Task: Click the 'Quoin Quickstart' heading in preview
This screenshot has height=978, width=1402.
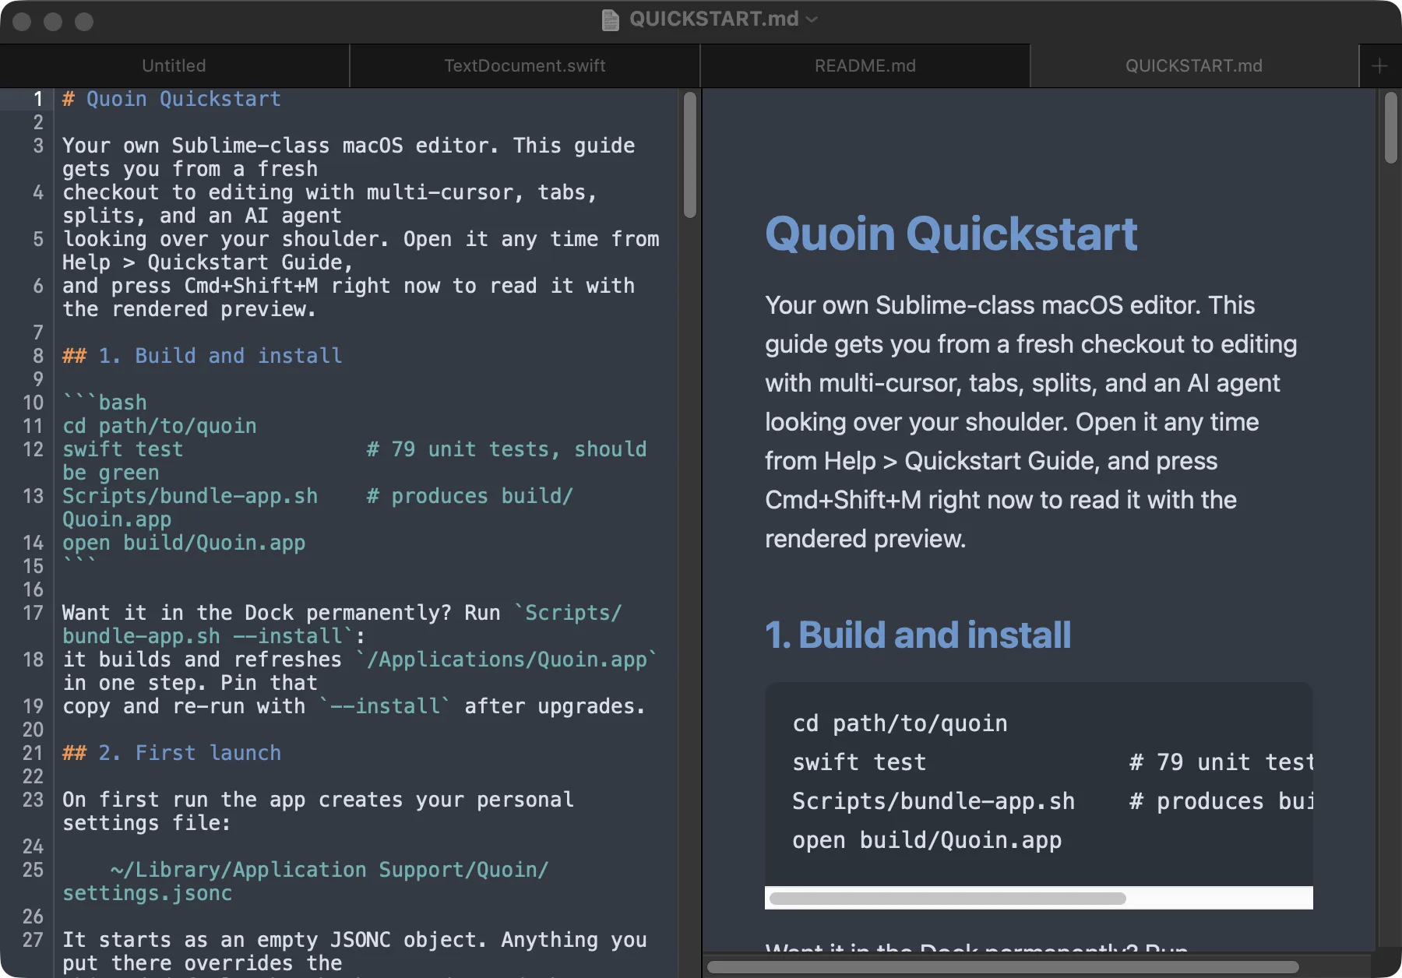Action: coord(951,234)
